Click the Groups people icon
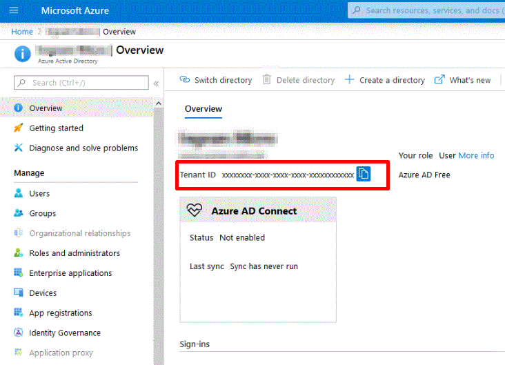Screen dimensions: 505x365 coord(19,213)
